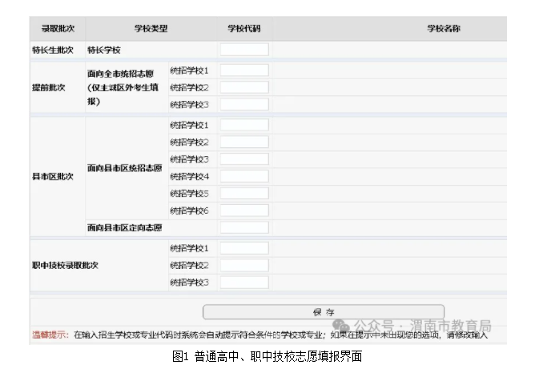Screen dimensions: 539x381
Task: Focus 县市区批次 统招学校5 code input
Action: [244, 193]
